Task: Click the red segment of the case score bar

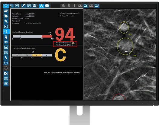Action: tap(47, 36)
